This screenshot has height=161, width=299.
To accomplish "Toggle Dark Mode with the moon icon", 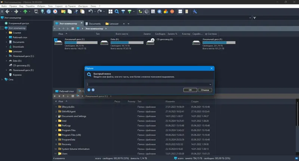I will point(147,12).
